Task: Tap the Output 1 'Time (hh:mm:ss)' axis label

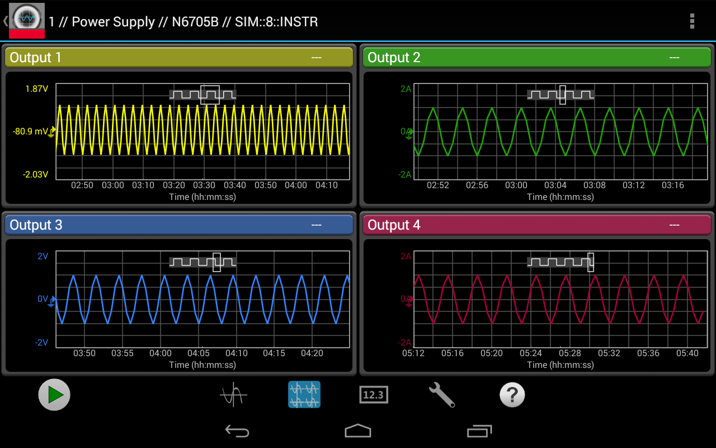Action: click(x=202, y=197)
